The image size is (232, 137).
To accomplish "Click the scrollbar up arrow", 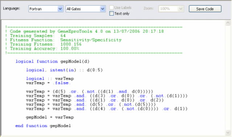I will coord(228,23).
